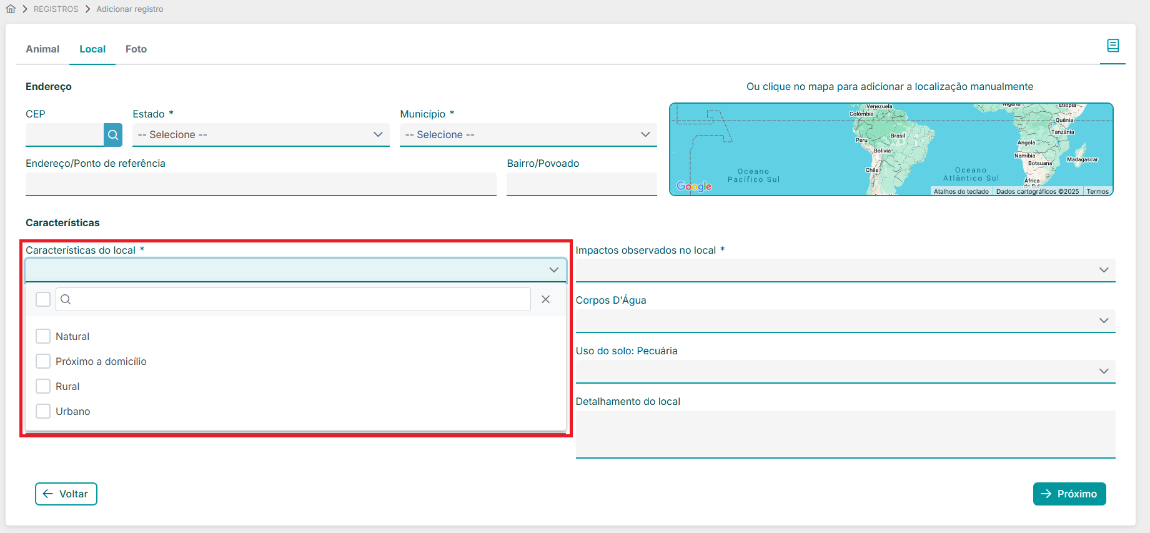Open the Estado dropdown
Screen dimensions: 1150x533
260,135
